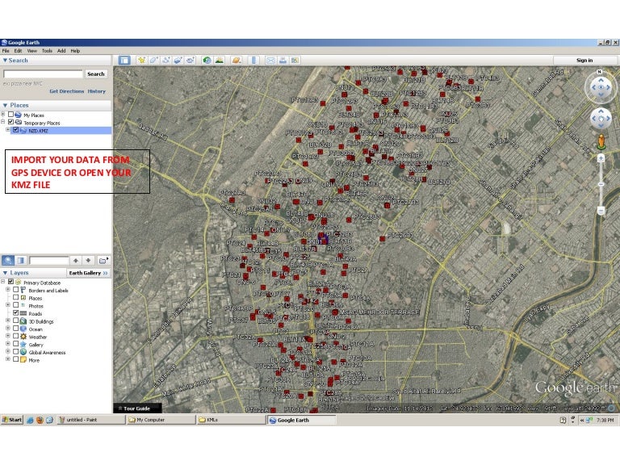The image size is (620, 465).
Task: Uncheck the Roads layer checkbox
Action: 15,313
